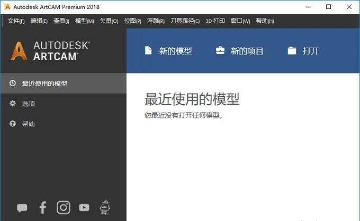Click the gear icon for options

click(13, 104)
